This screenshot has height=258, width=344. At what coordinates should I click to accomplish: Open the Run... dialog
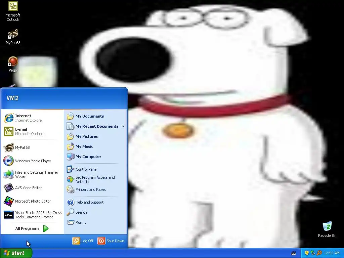point(96,222)
